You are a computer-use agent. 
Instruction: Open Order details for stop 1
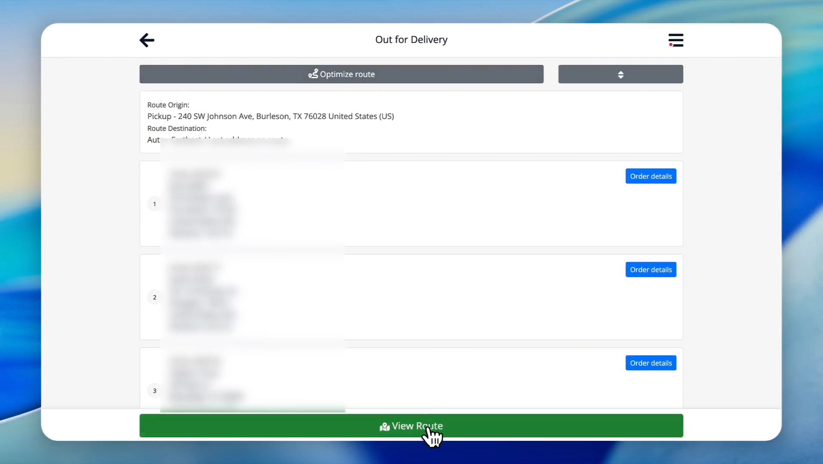(x=651, y=176)
